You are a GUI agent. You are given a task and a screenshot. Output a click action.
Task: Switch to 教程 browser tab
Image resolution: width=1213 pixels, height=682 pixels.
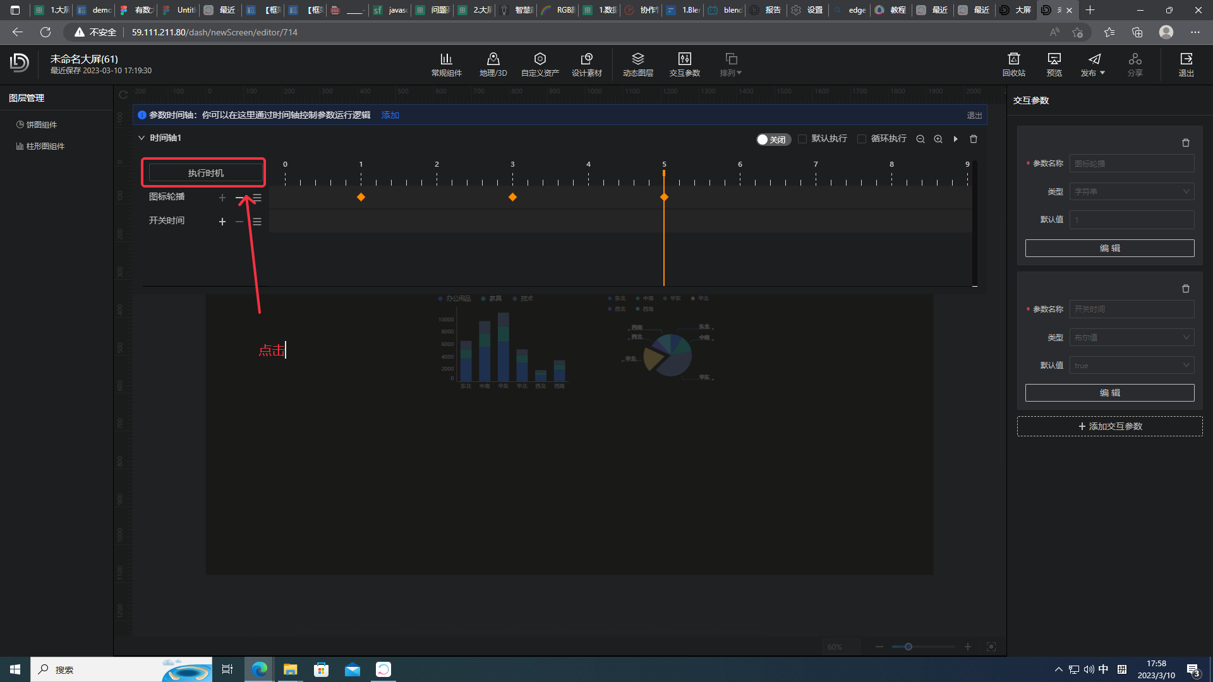pos(891,10)
